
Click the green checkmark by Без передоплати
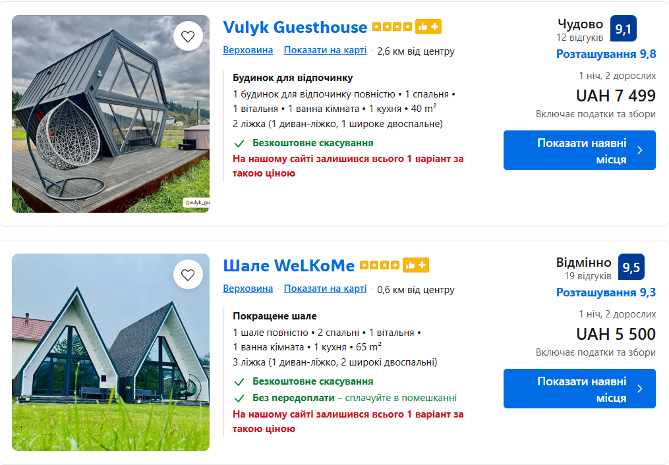[x=239, y=398]
